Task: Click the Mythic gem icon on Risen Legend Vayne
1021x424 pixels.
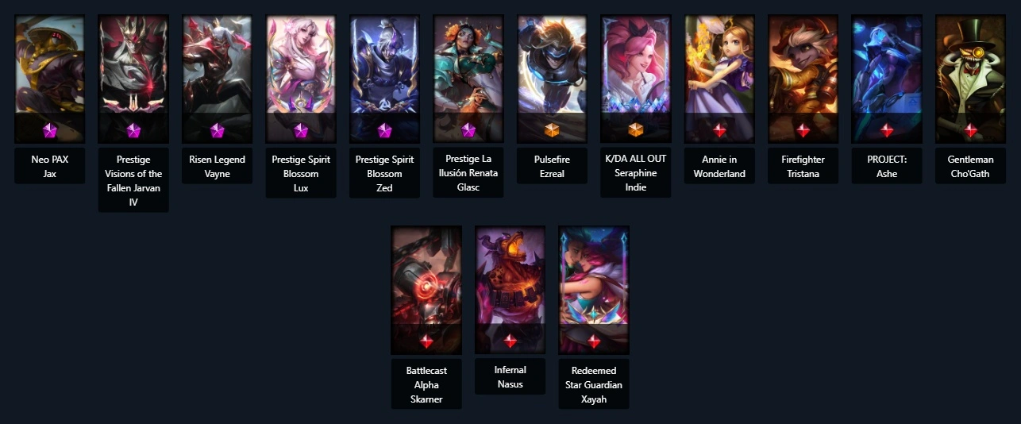Action: coord(217,129)
